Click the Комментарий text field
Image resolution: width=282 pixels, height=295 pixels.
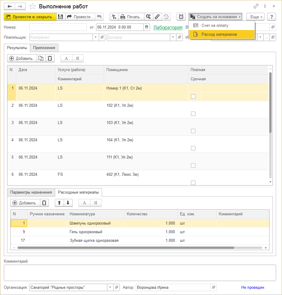(140, 273)
